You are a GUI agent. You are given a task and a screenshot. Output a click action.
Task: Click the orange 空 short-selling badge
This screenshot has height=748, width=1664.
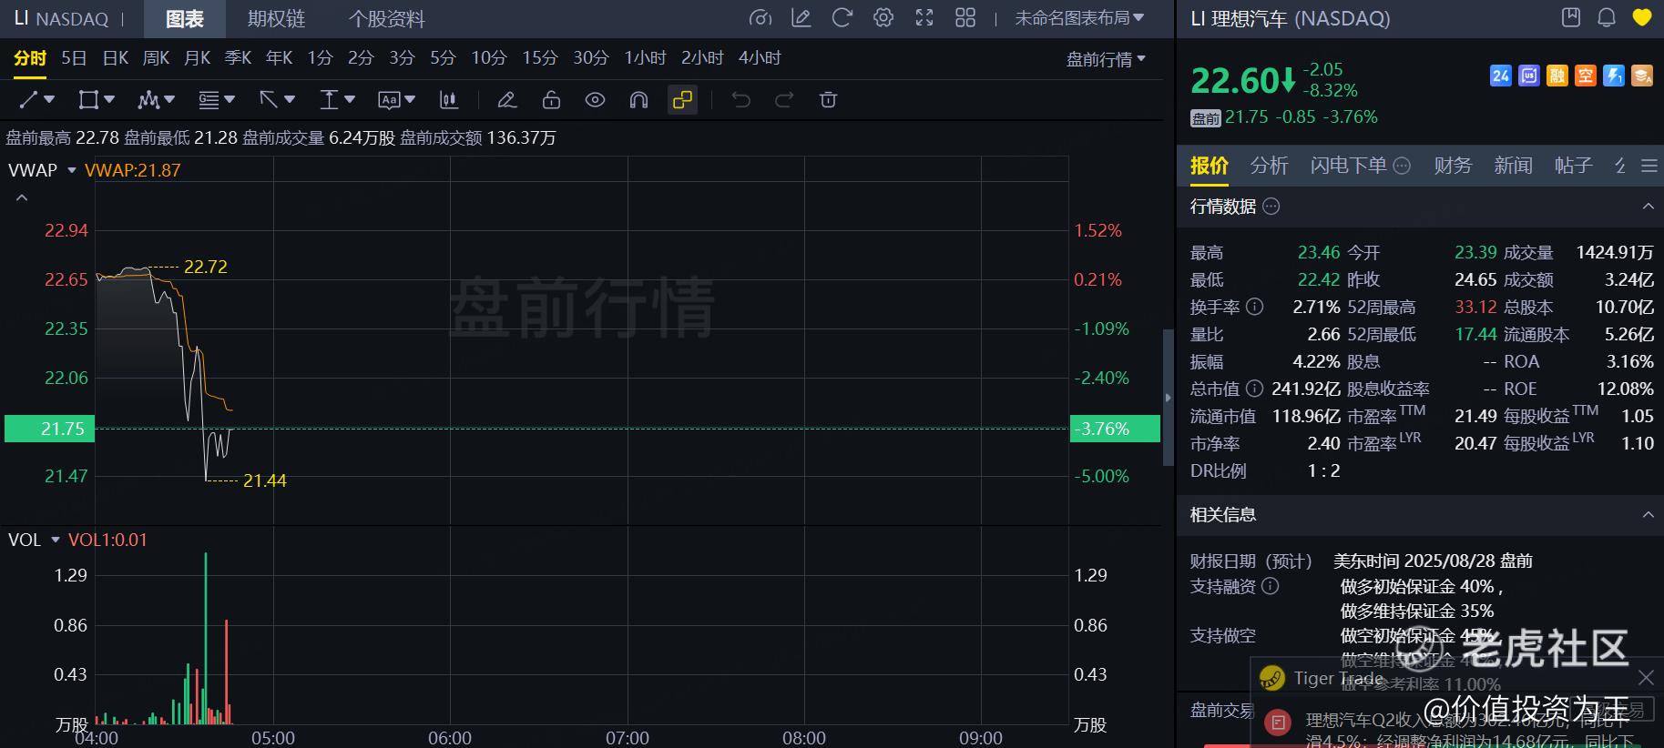[1586, 76]
